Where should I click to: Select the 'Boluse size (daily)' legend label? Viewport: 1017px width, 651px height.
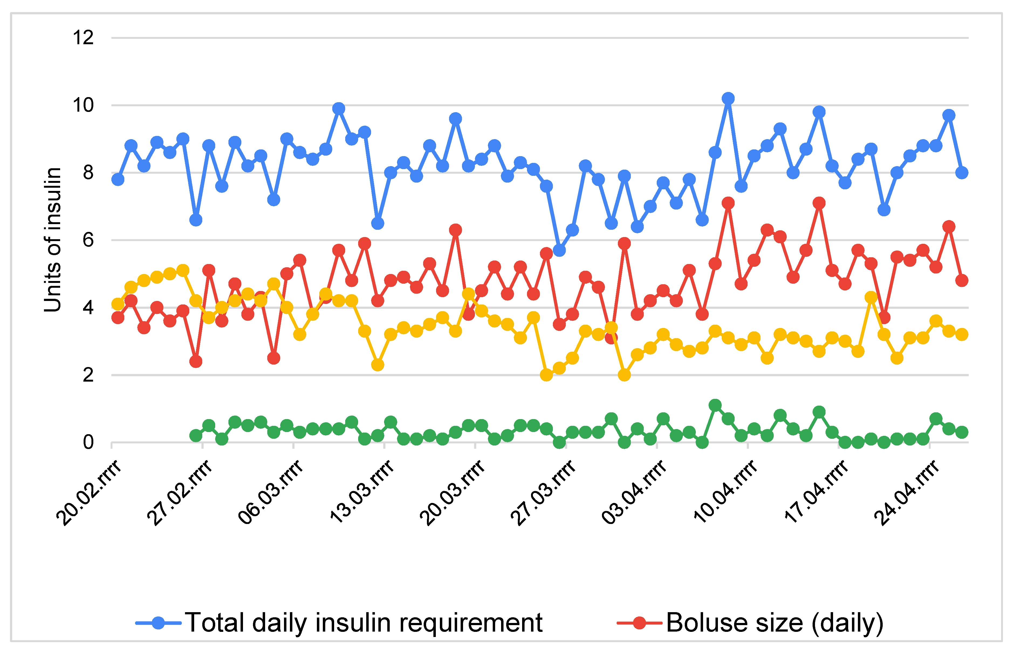775,623
